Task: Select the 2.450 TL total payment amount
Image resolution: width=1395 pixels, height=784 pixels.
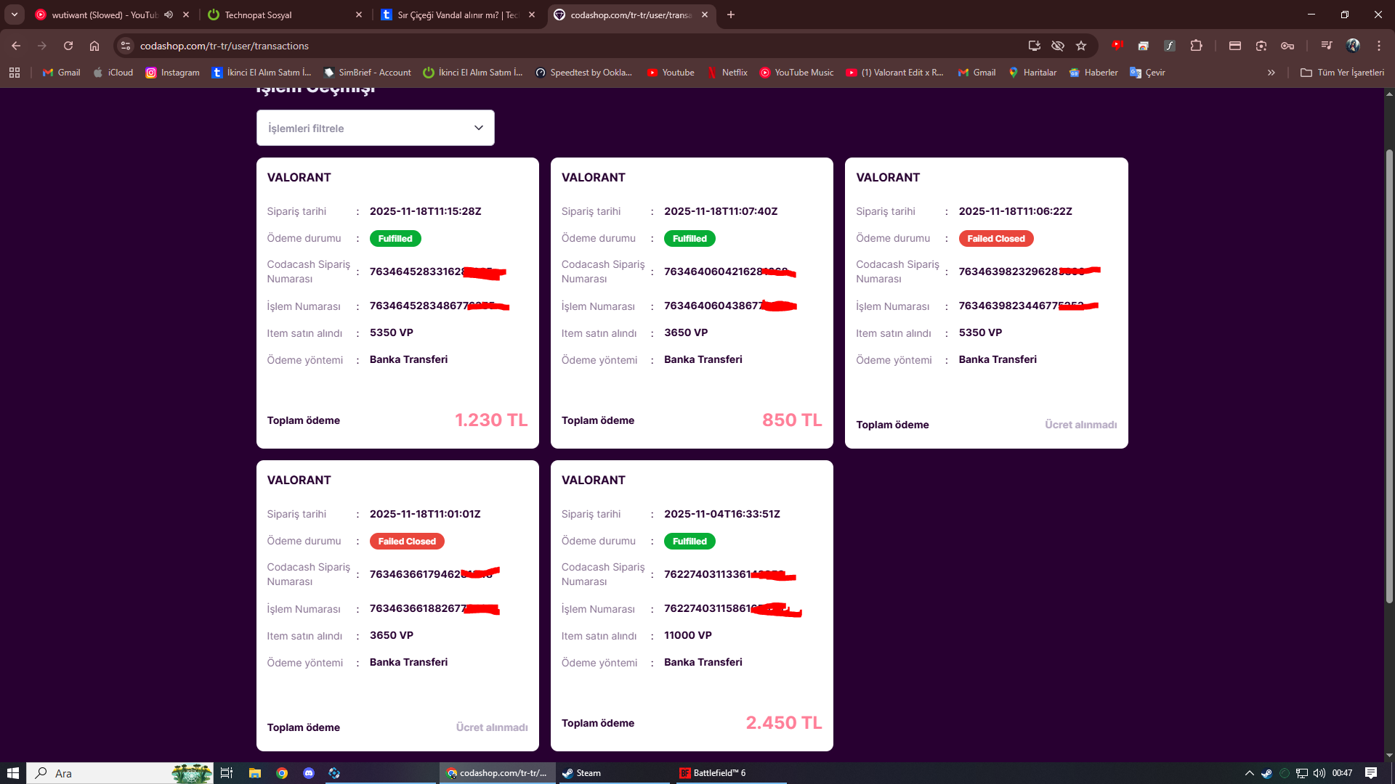Action: [x=783, y=722]
